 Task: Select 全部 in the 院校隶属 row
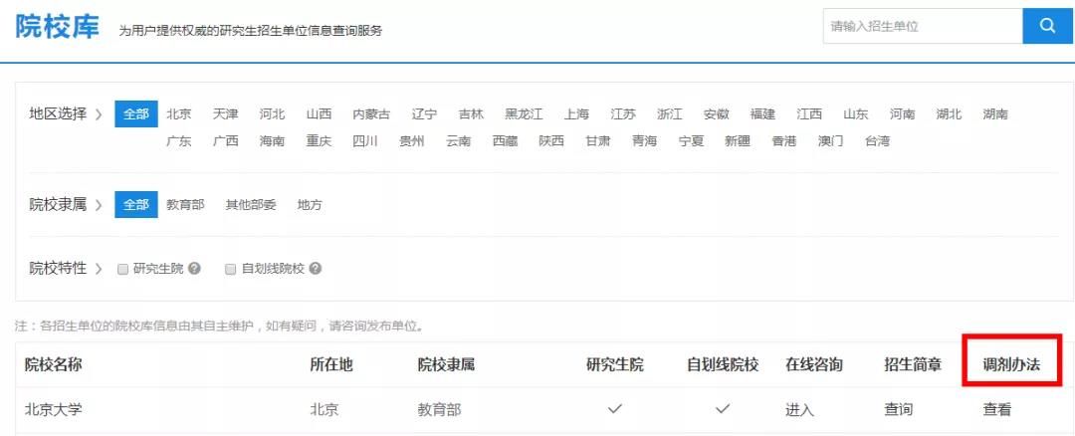coord(135,205)
